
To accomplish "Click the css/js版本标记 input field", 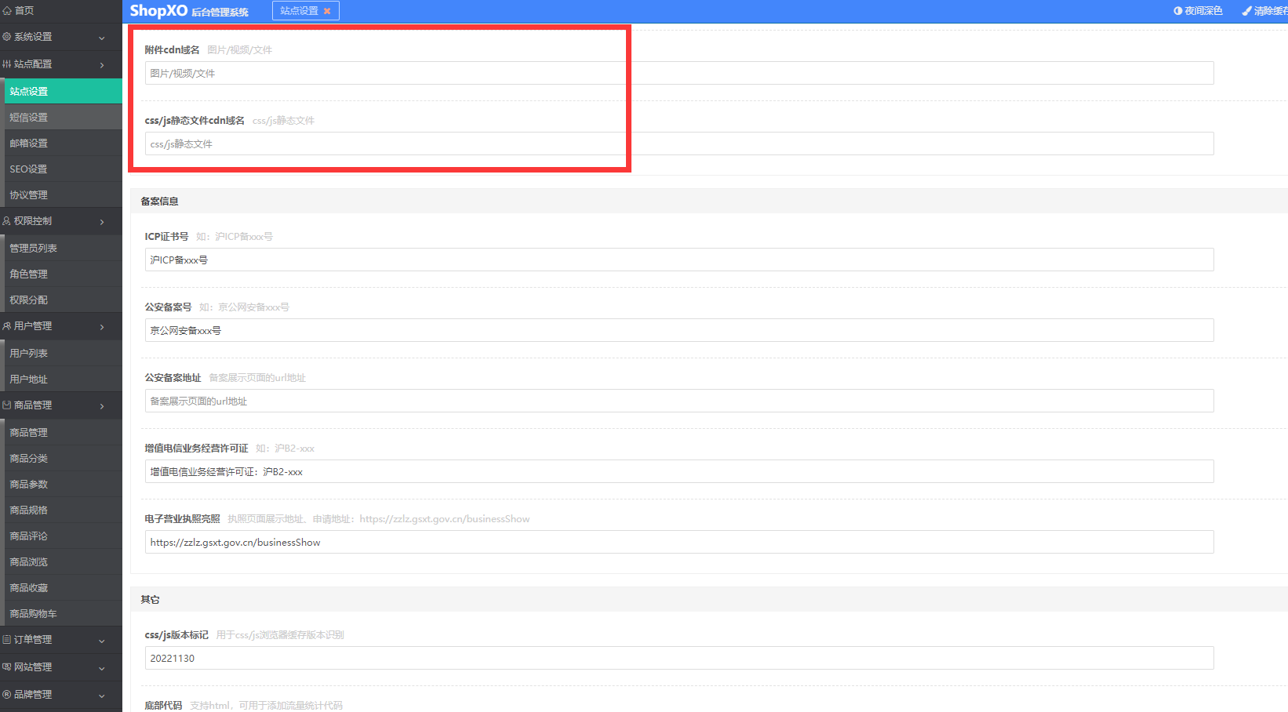I will (x=679, y=658).
